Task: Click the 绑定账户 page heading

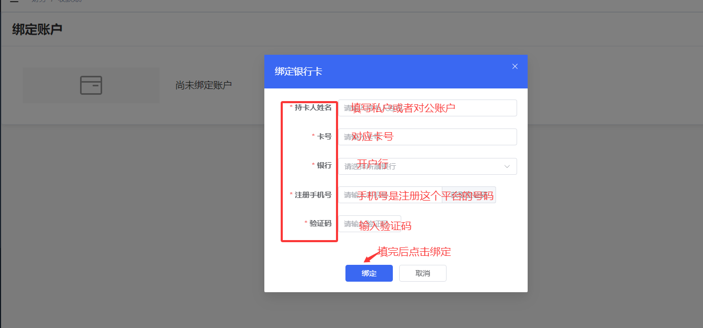Action: [37, 28]
